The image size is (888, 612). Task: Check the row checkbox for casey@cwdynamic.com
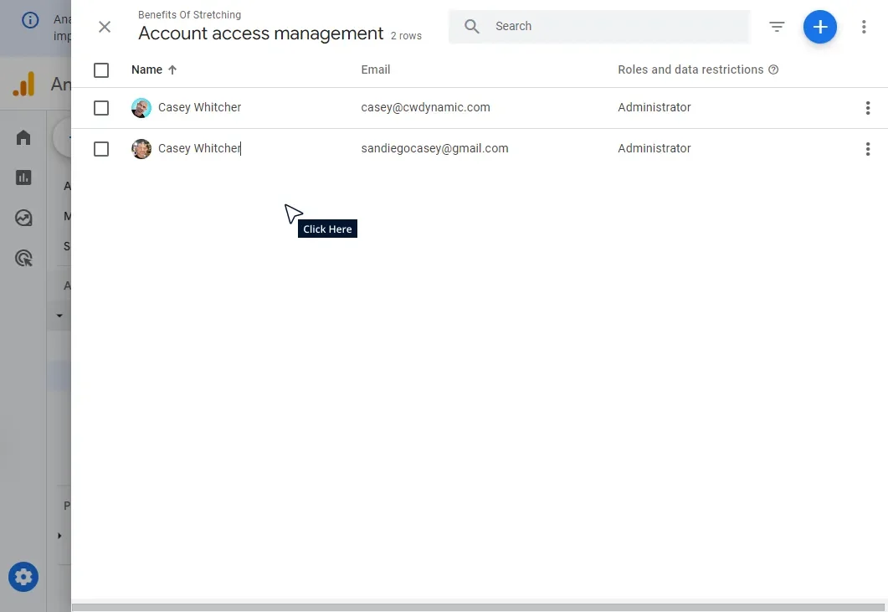pos(101,107)
